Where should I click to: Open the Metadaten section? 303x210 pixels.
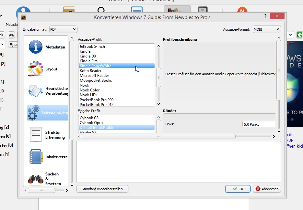tap(47, 47)
